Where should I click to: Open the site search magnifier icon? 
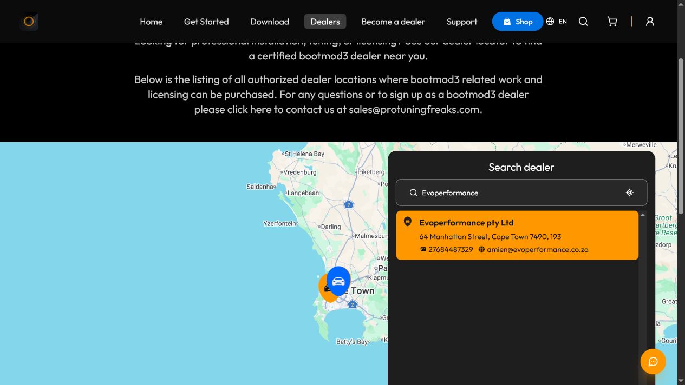coord(583,22)
